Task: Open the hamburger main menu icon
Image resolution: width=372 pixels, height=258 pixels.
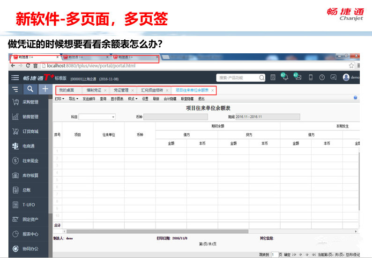Action: [x=15, y=78]
